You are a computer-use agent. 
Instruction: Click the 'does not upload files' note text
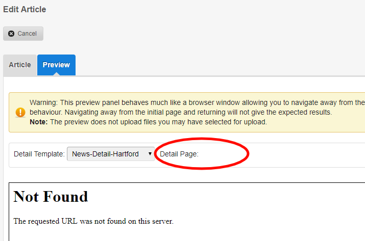point(158,122)
